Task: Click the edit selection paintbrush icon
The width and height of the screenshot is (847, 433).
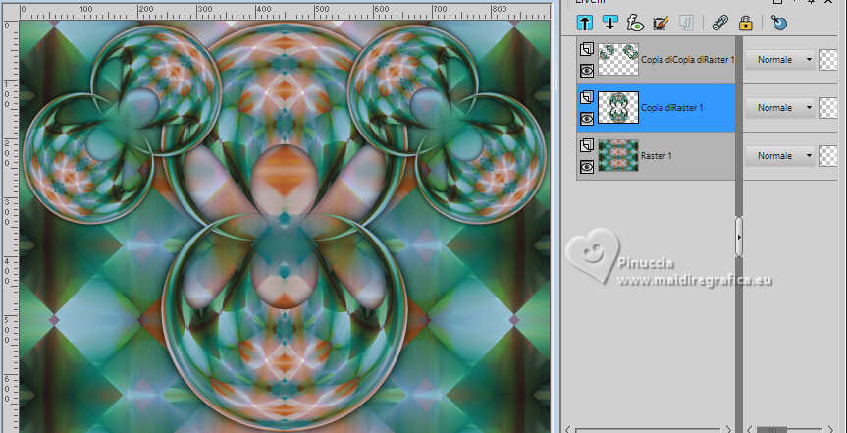Action: pos(661,23)
